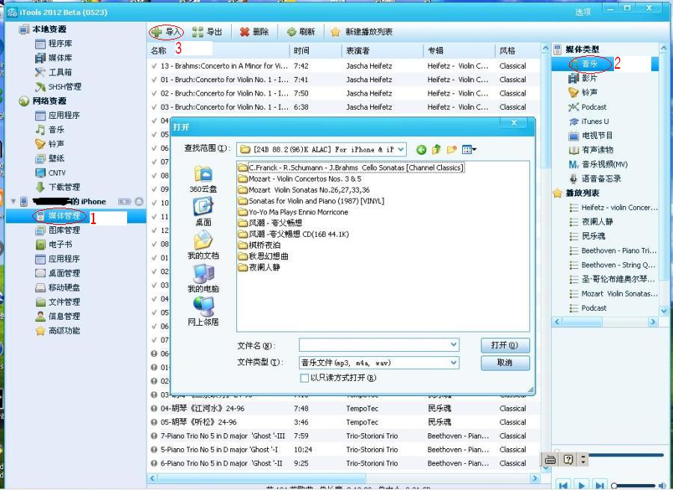The height and width of the screenshot is (490, 673).
Task: Go to 网上邻居 network places
Action: click(203, 311)
